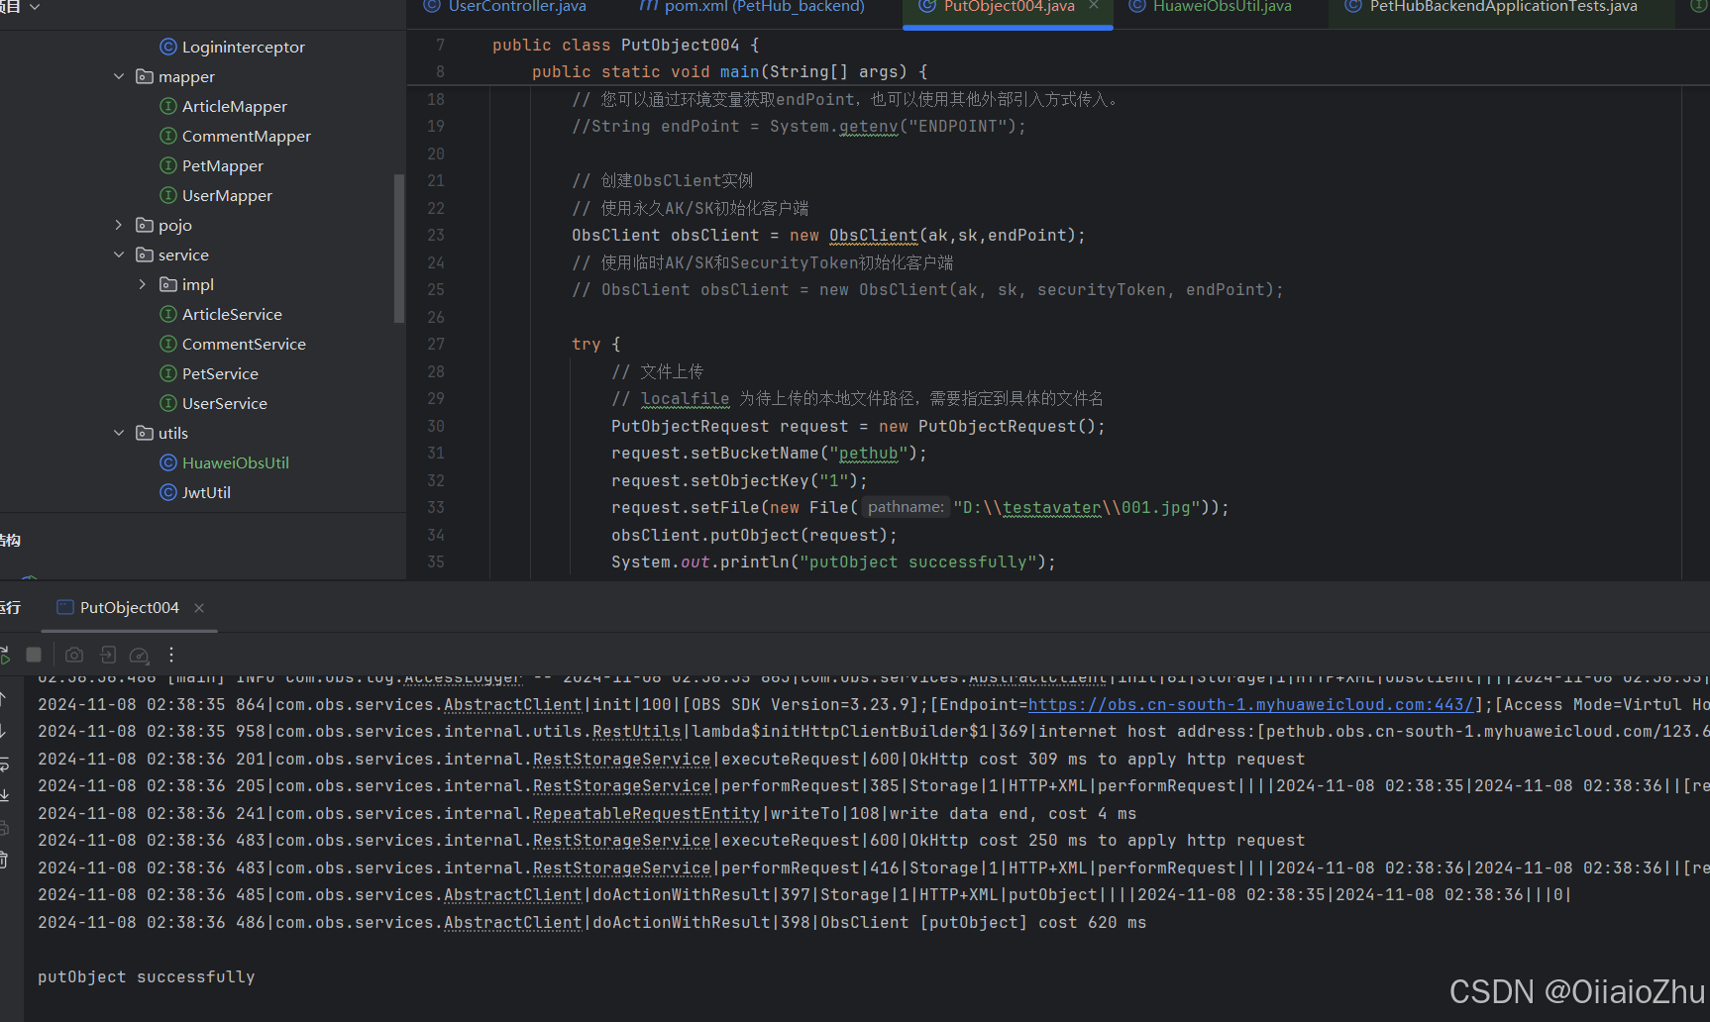Click the "putObject successfully" console output line
Image resolution: width=1710 pixels, height=1022 pixels.
point(147,977)
